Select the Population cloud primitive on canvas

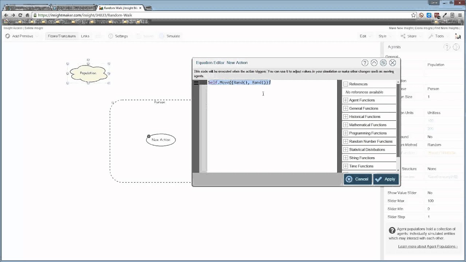pos(88,73)
